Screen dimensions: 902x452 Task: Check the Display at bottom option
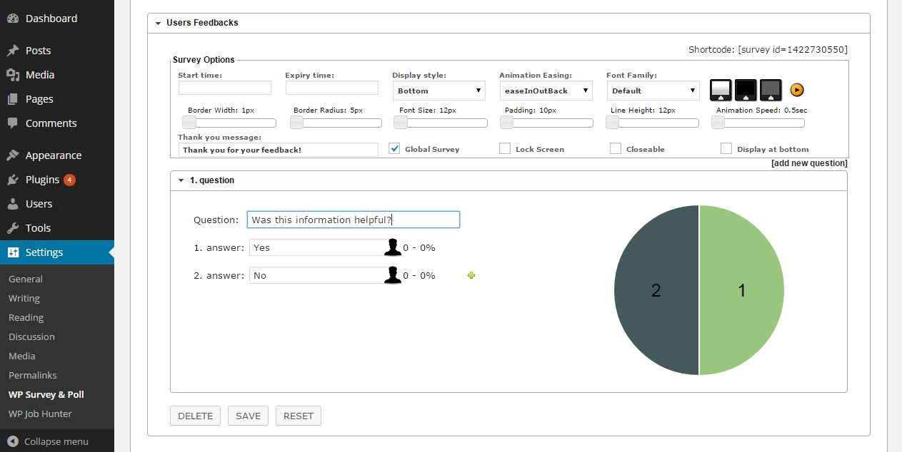[x=726, y=148]
